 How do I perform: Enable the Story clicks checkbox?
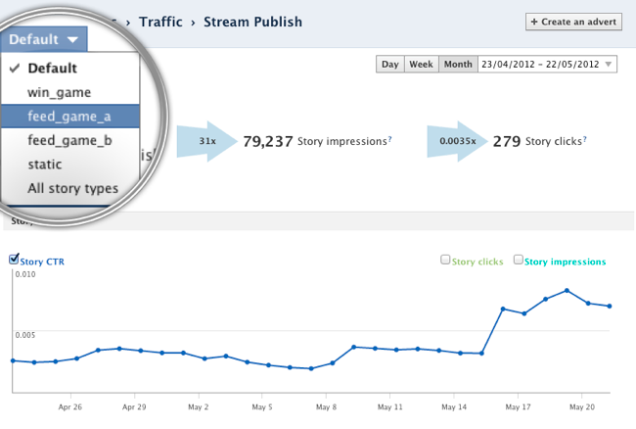click(445, 261)
